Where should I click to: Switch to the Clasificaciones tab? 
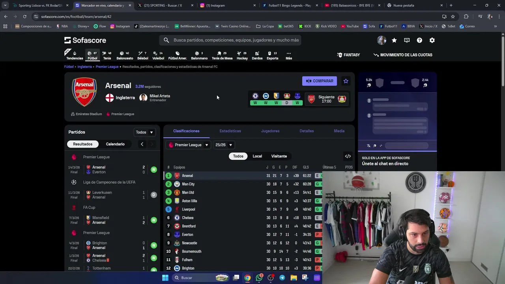pos(186,131)
